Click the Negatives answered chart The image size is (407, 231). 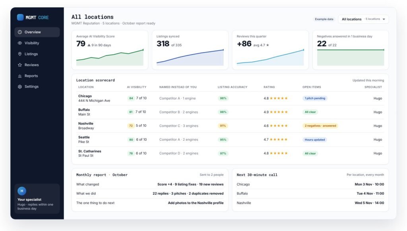pos(351,57)
